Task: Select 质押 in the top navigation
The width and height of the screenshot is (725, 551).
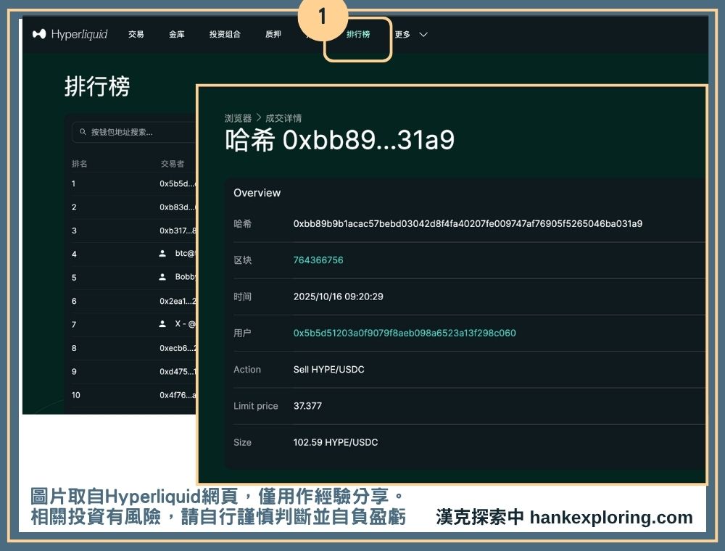Action: click(x=273, y=34)
